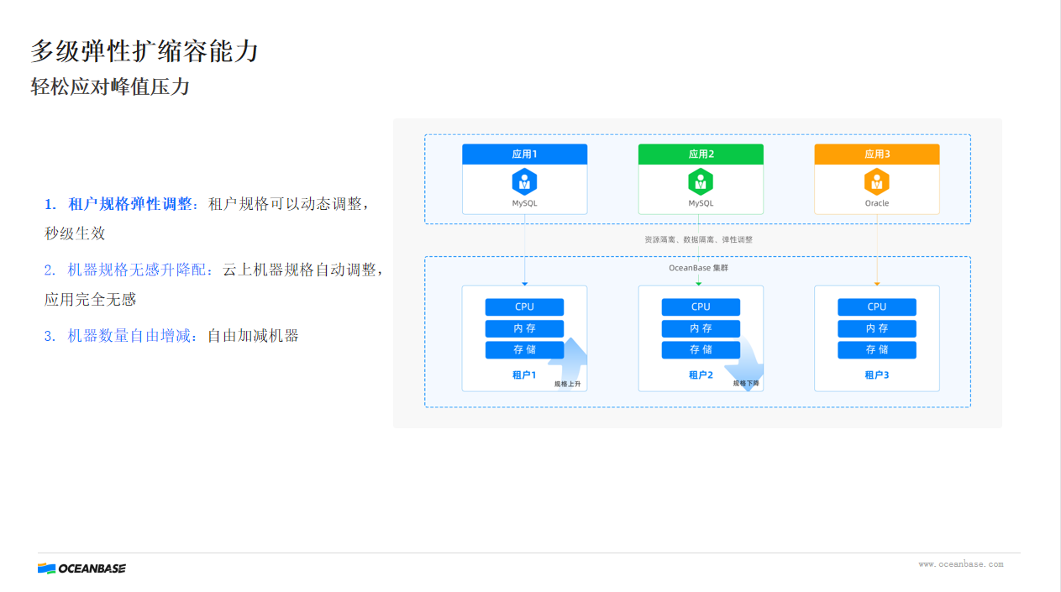The height and width of the screenshot is (592, 1061).
Task: Select the green 应用2 header bar
Action: point(701,154)
